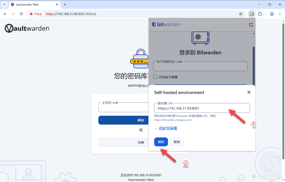
Task: Click the Vaultwarden Web footer text
Action: 141,180
